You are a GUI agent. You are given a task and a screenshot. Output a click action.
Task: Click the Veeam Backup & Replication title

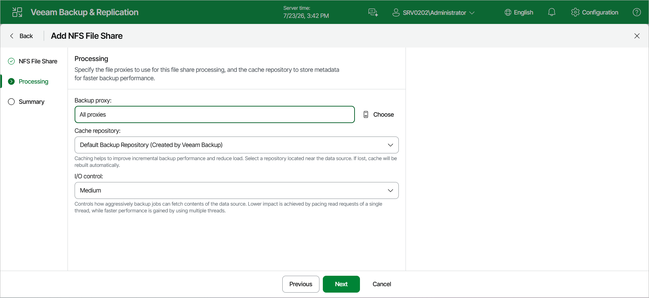click(84, 12)
